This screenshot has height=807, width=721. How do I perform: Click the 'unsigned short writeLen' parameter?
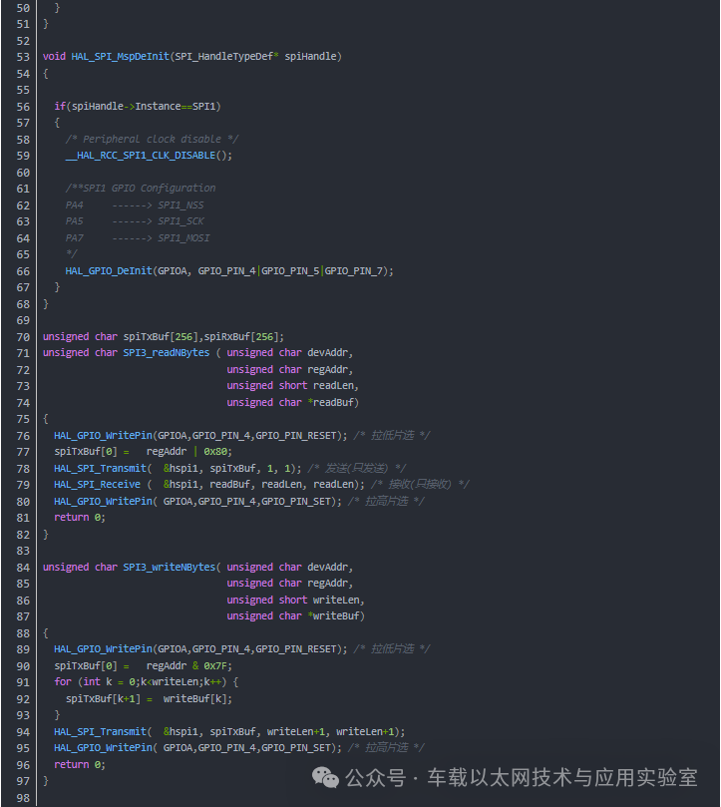click(x=293, y=601)
